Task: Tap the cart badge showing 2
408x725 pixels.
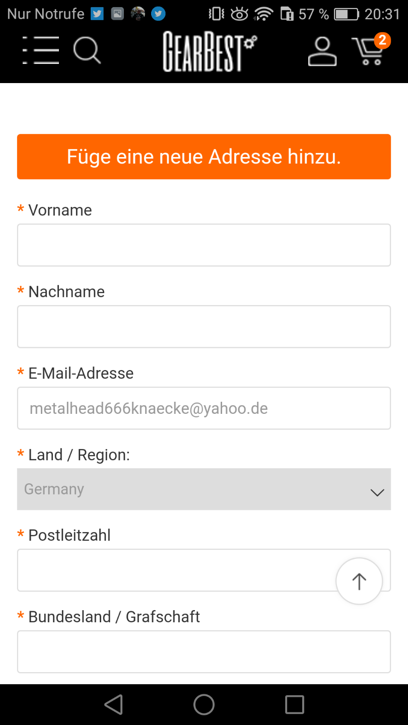Action: point(382,40)
